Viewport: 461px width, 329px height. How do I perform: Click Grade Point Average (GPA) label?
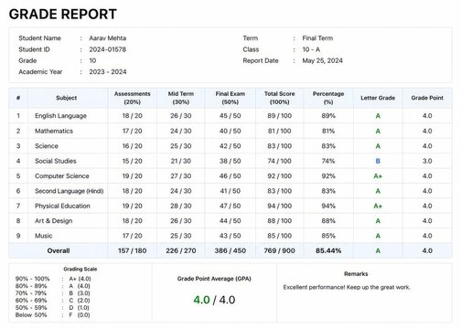pos(214,279)
